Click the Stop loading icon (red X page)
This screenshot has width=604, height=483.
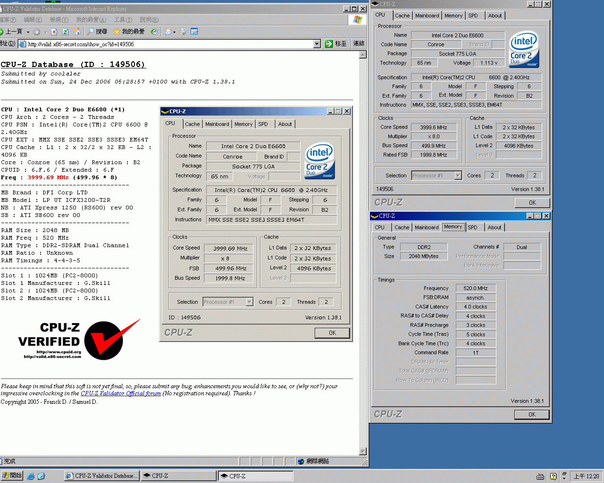click(x=54, y=32)
